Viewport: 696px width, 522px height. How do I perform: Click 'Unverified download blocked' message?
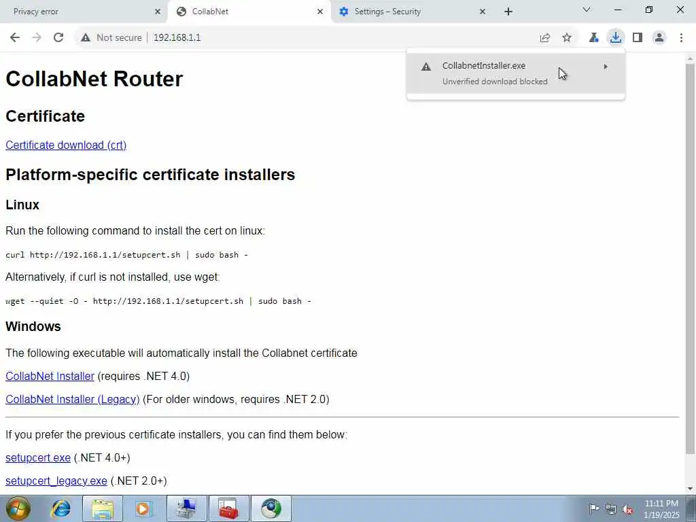(495, 82)
